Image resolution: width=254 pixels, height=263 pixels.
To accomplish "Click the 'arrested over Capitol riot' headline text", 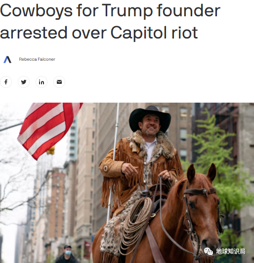I will coord(99,33).
